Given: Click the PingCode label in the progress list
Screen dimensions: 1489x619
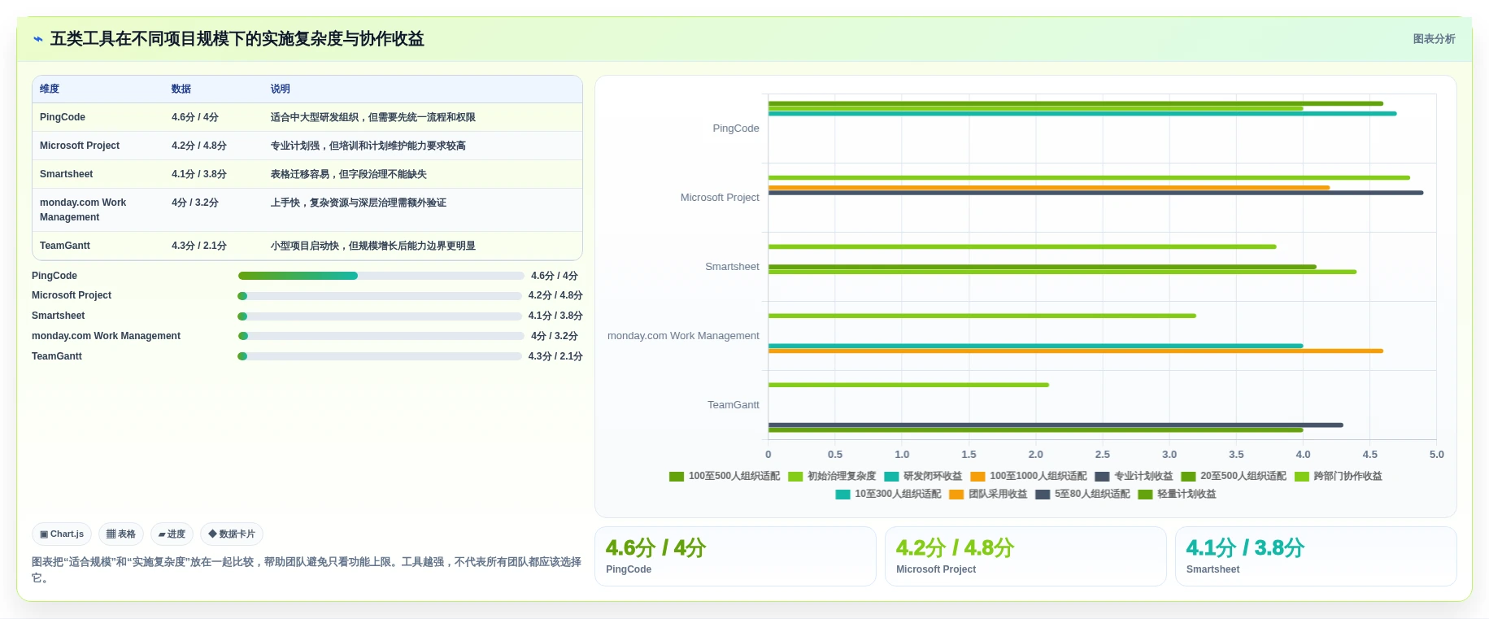Looking at the screenshot, I should (x=54, y=276).
